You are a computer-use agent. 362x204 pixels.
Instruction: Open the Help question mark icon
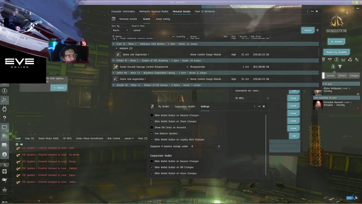coord(5,118)
